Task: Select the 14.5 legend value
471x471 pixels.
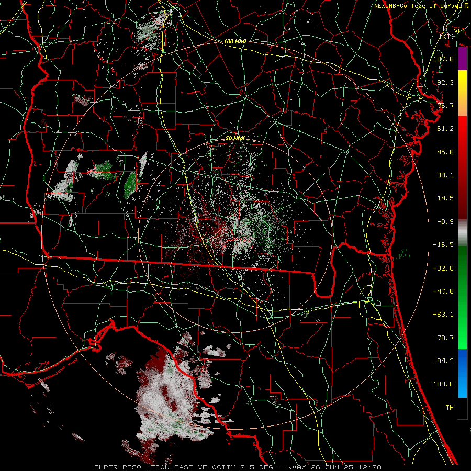Action: pyautogui.click(x=445, y=198)
